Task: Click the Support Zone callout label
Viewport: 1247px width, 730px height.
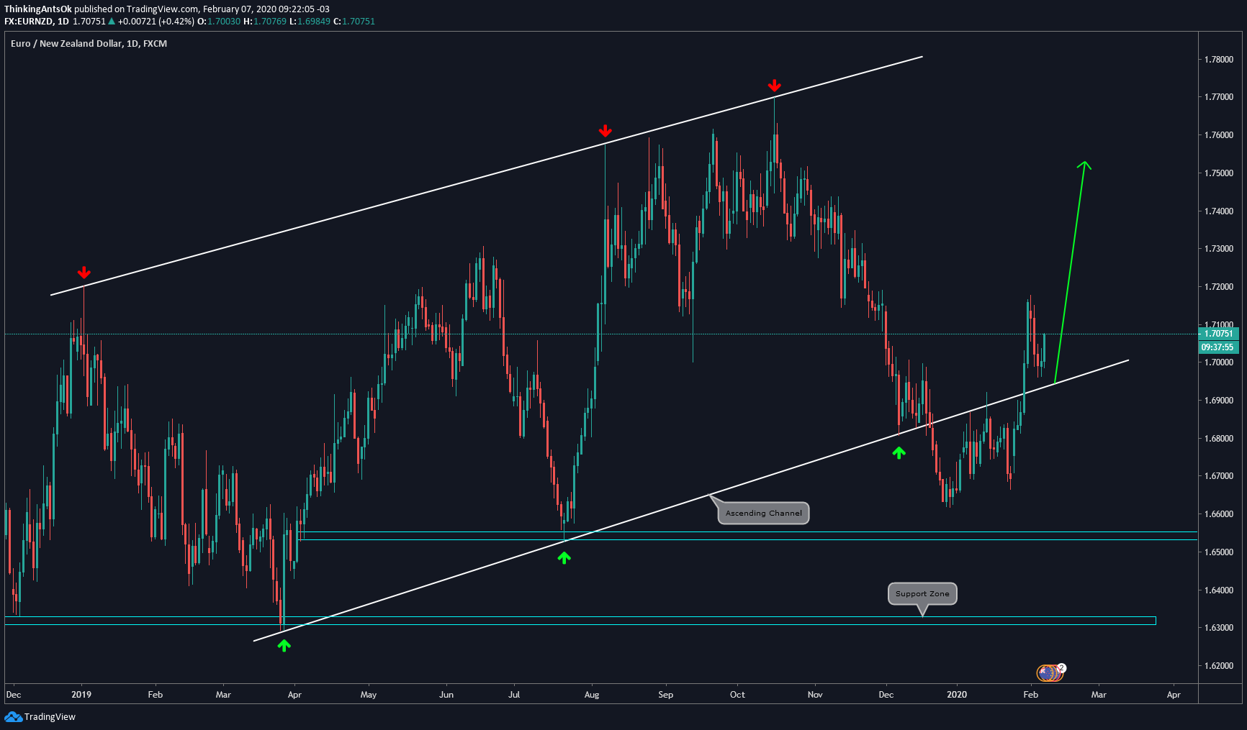Action: point(922,593)
